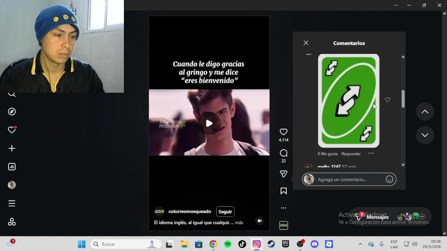Open Spotify from taskbar
This screenshot has height=251, width=447.
point(228,244)
